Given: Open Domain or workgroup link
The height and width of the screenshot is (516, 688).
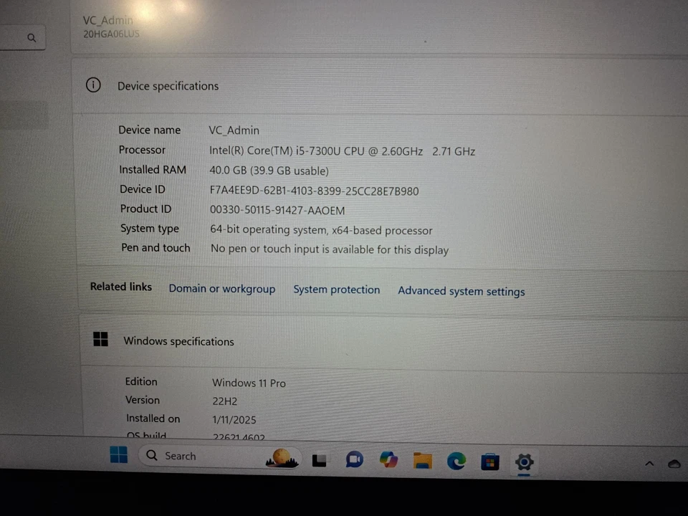Looking at the screenshot, I should (x=222, y=289).
